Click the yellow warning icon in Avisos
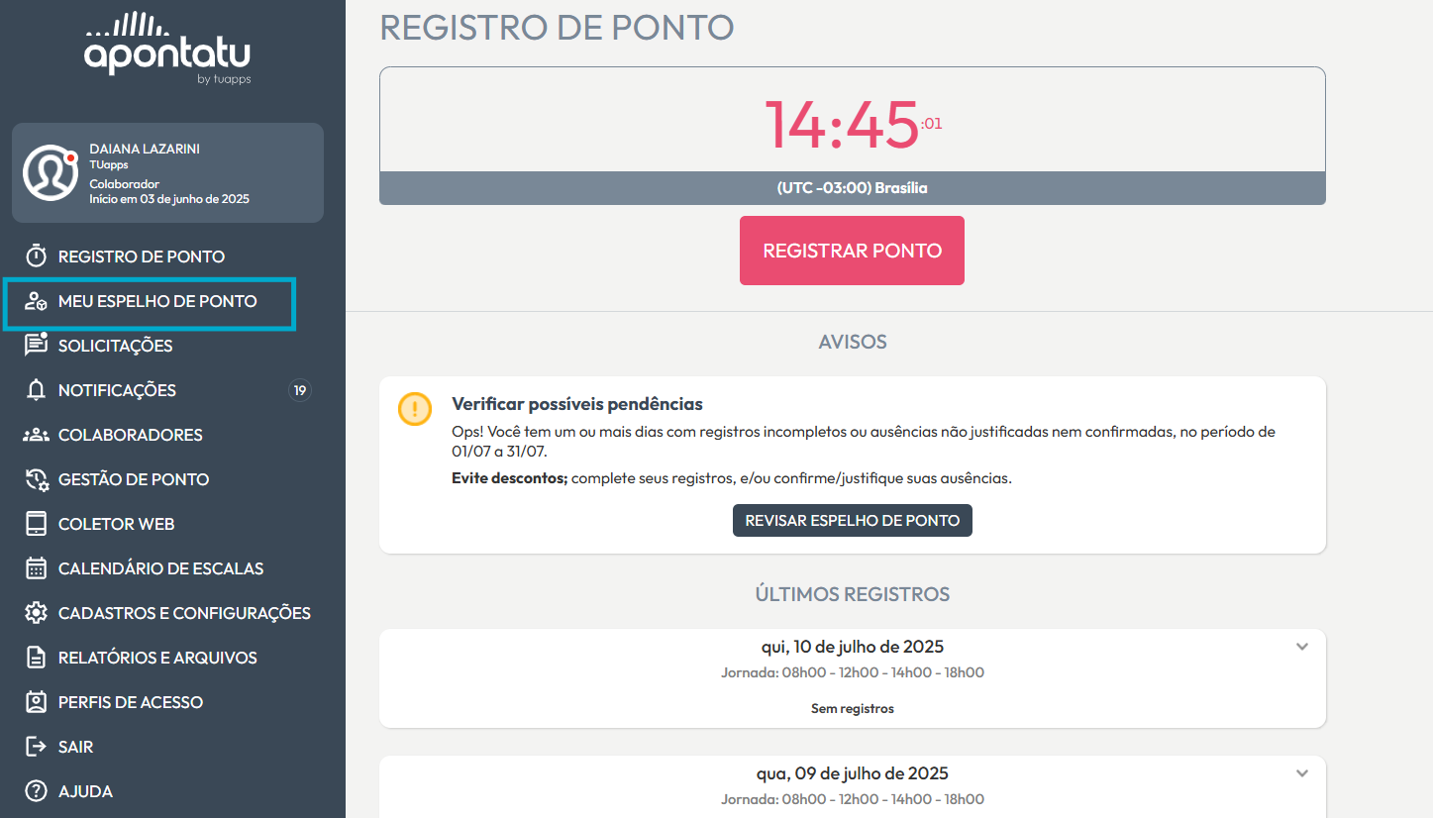 click(x=414, y=409)
